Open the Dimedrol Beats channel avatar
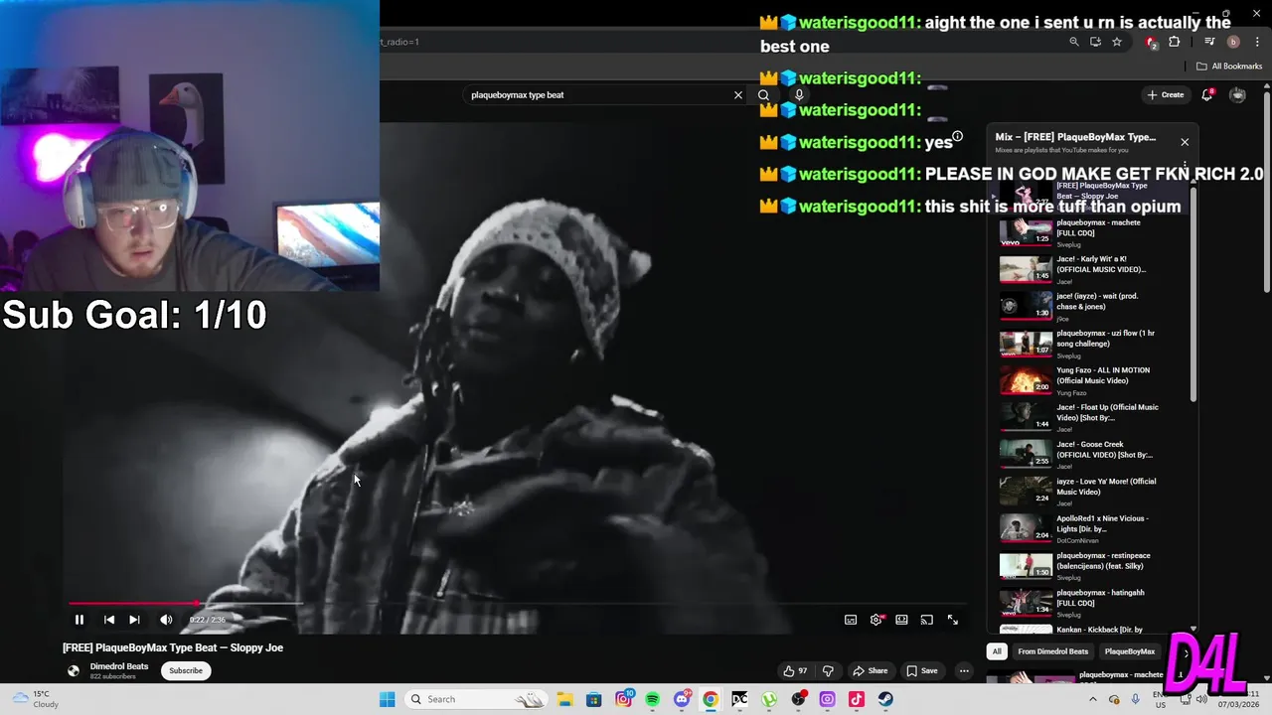This screenshot has width=1272, height=715. click(74, 670)
